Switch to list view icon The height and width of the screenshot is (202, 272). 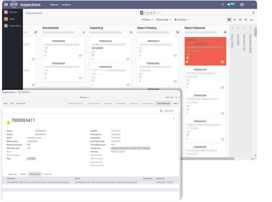pyautogui.click(x=235, y=20)
